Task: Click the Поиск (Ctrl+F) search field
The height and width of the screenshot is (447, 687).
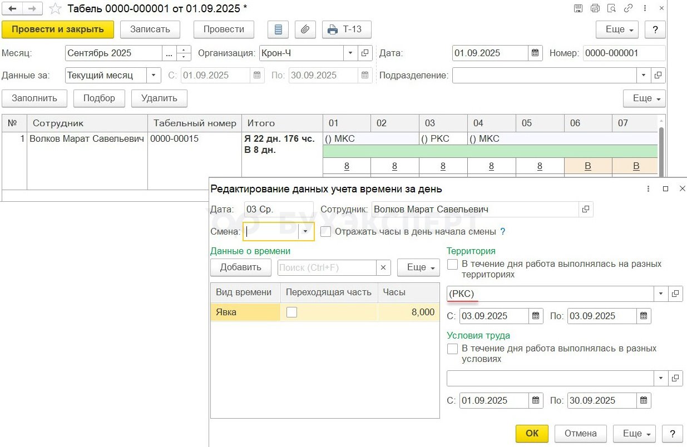Action: [x=327, y=267]
